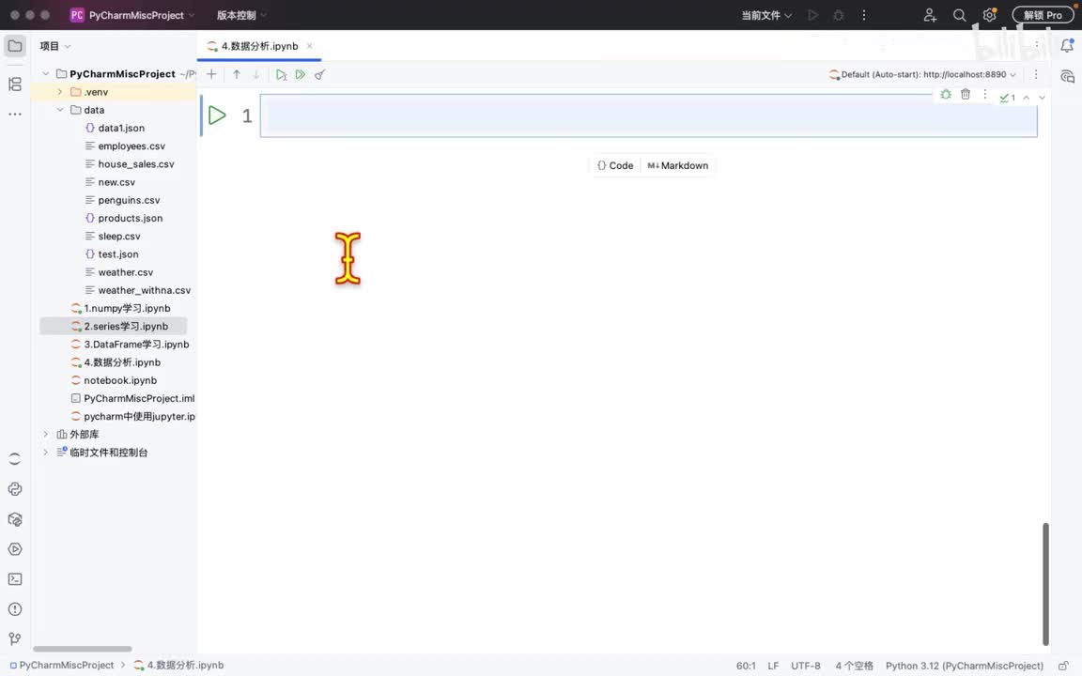Open editor tab options menu
The image size is (1082, 676).
pyautogui.click(x=1036, y=45)
